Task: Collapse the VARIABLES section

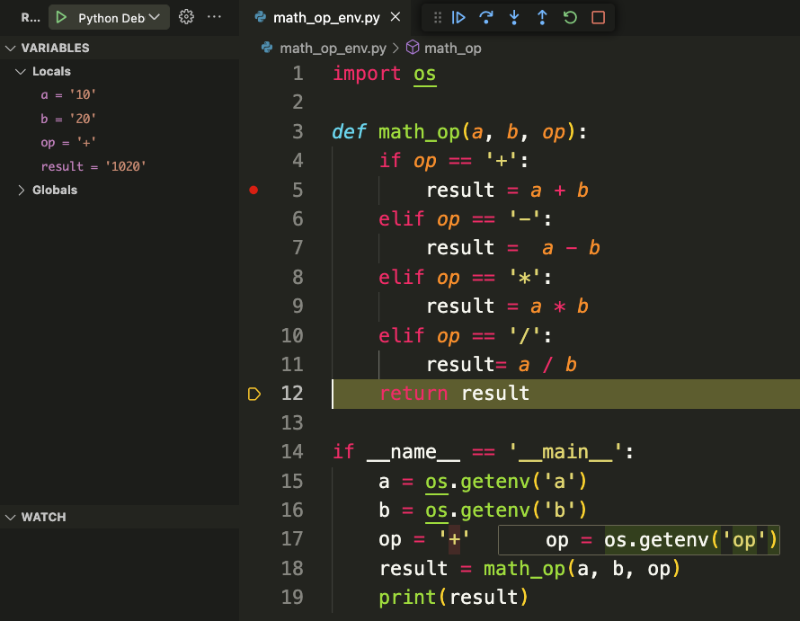Action: point(10,48)
